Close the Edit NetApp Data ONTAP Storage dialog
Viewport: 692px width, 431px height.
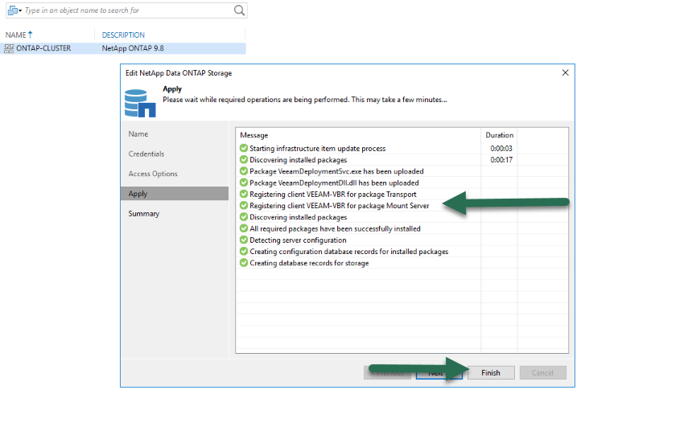pyautogui.click(x=566, y=73)
